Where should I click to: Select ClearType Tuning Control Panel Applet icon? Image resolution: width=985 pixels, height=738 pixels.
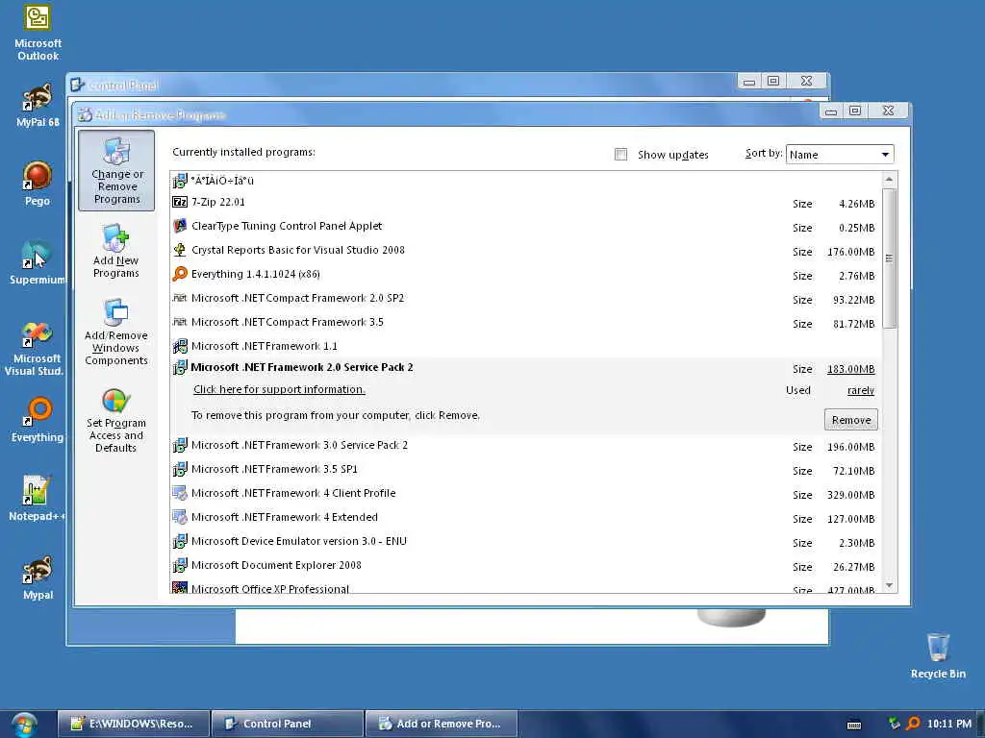click(x=180, y=226)
